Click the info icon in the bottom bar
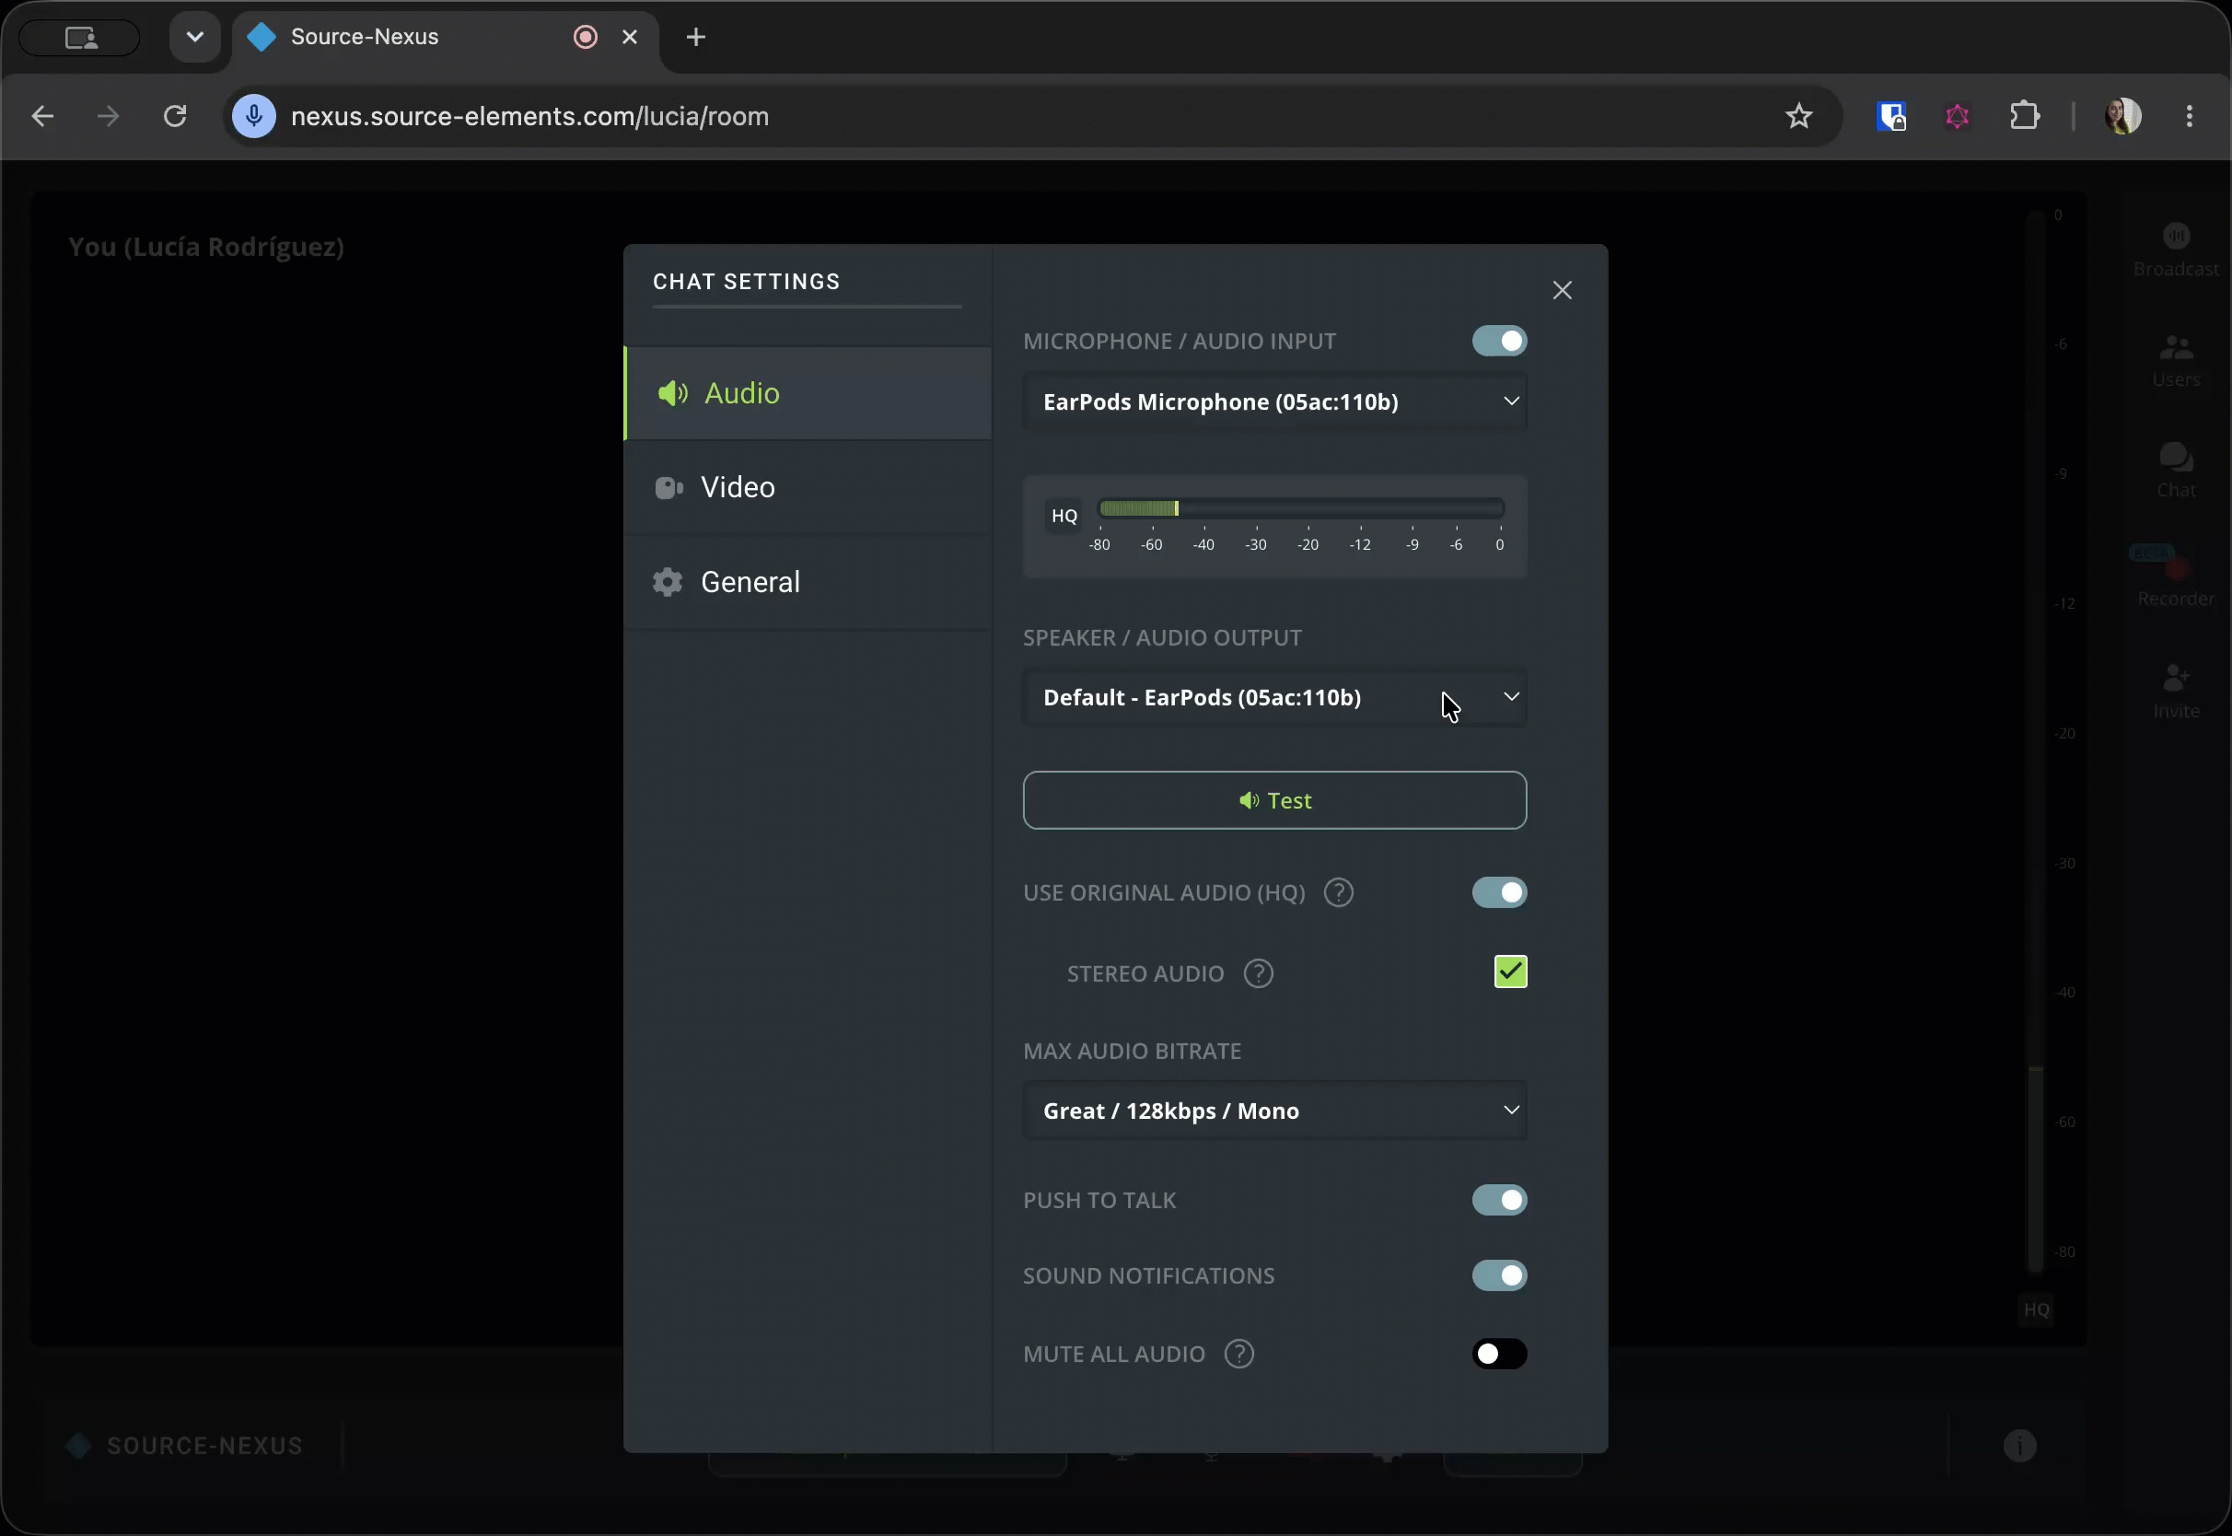2232x1536 pixels. click(2019, 1445)
